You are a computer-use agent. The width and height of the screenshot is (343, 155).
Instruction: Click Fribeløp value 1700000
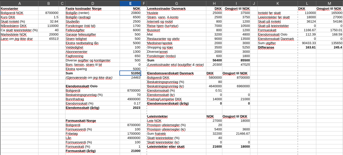click(130, 133)
